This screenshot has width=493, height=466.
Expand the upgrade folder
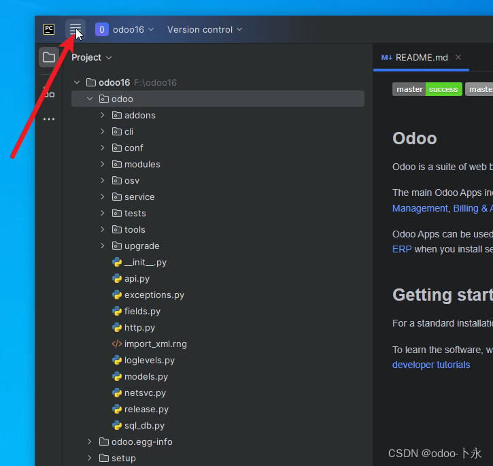103,246
